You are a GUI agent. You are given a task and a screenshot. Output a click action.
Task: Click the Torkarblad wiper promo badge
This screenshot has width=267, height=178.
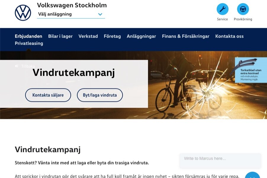click(251, 70)
